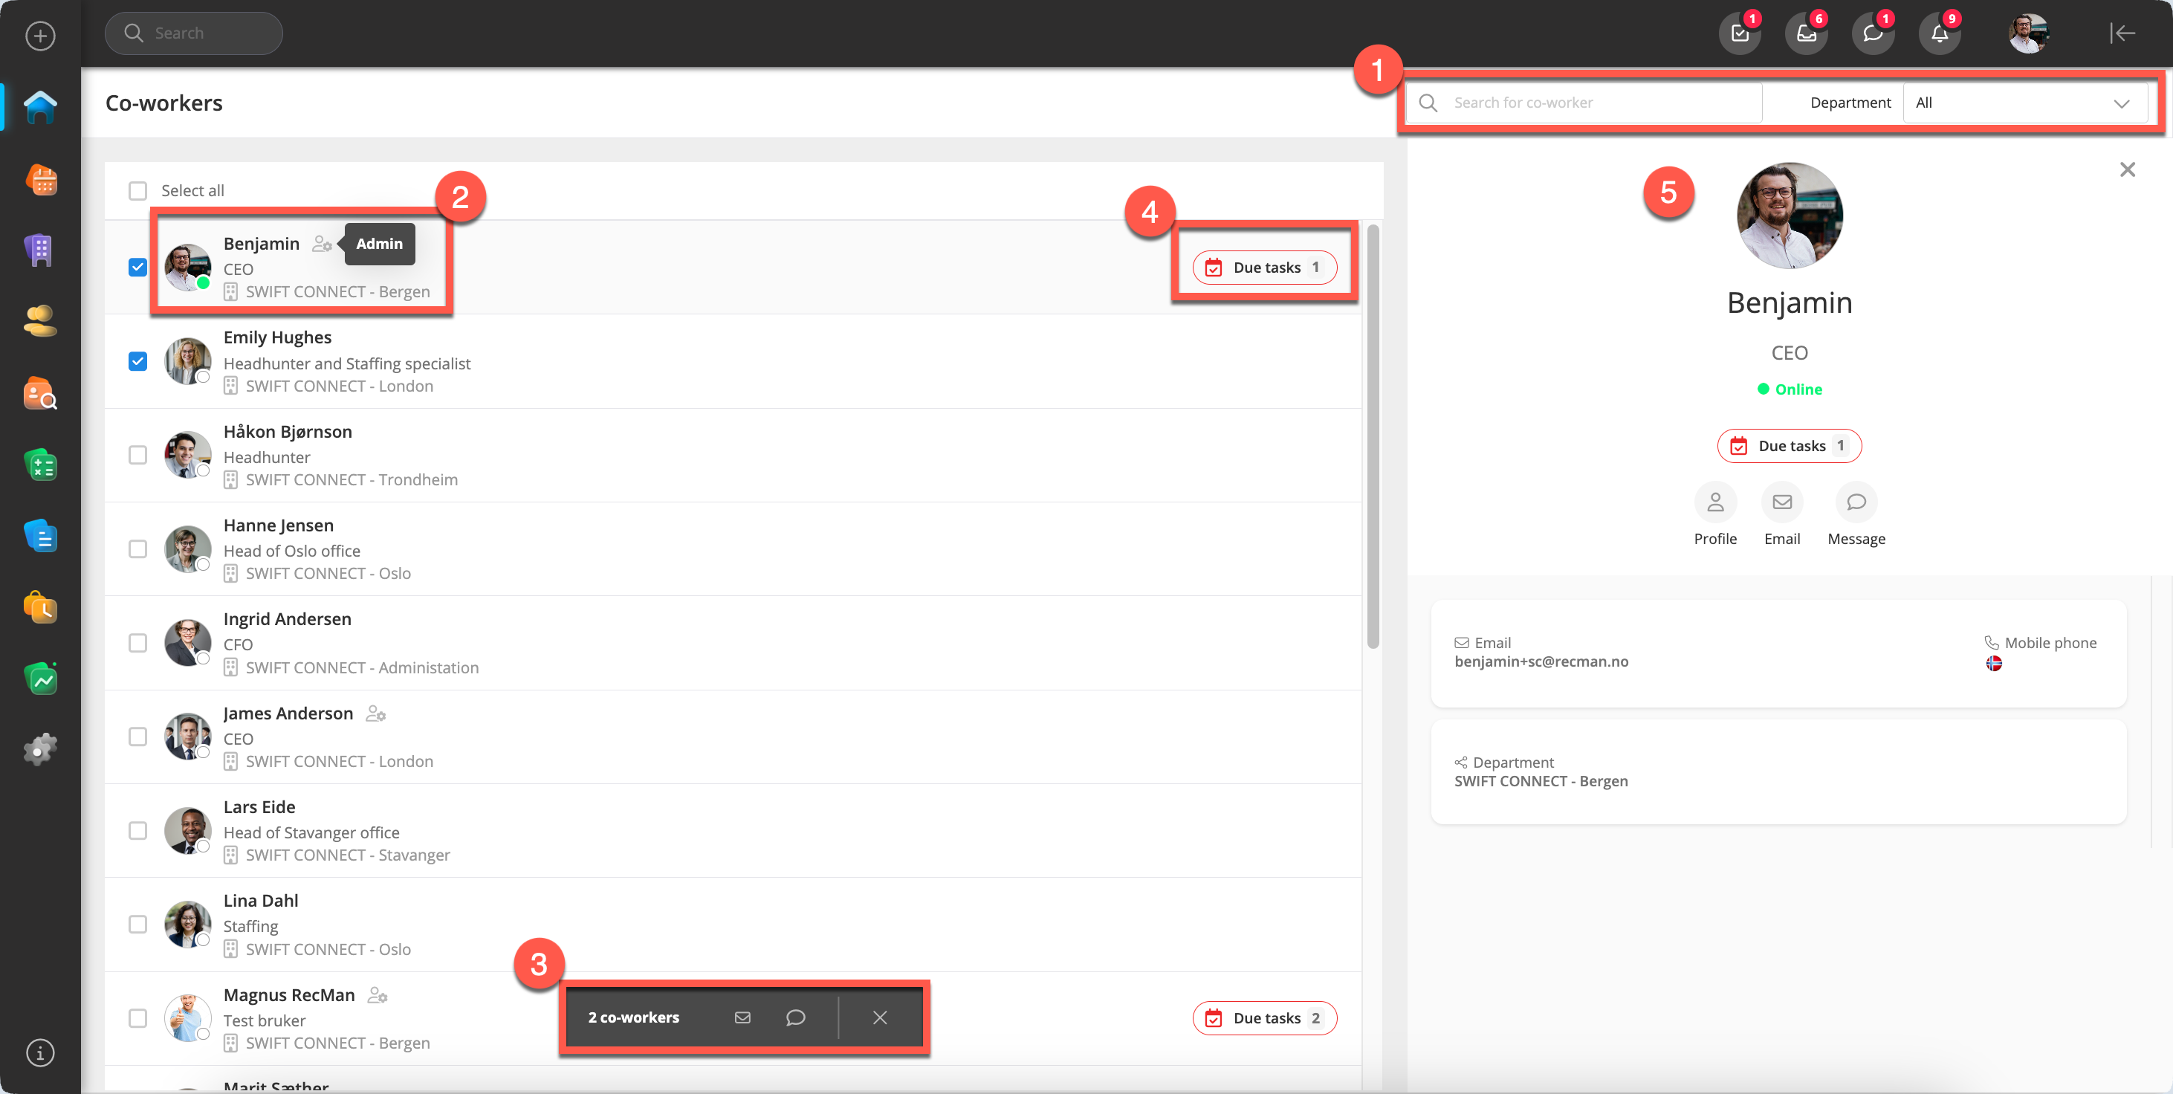2173x1094 pixels.
Task: Open the calendar icon in left sidebar
Action: pos(40,180)
